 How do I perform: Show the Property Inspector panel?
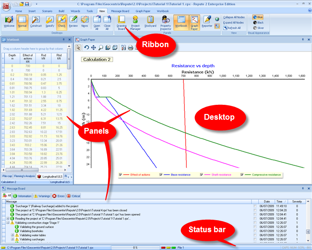click(x=166, y=23)
